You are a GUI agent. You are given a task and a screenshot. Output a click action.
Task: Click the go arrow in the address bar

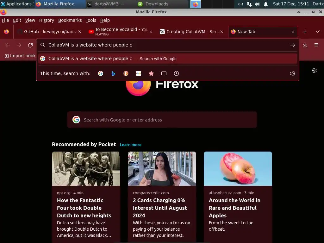(293, 45)
